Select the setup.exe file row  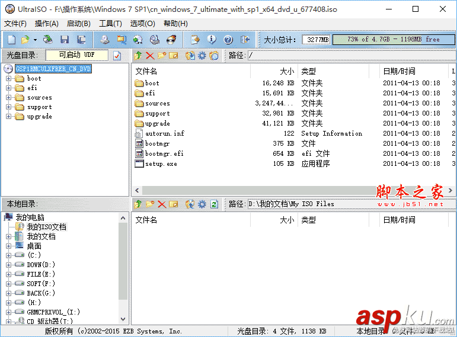[x=295, y=163]
